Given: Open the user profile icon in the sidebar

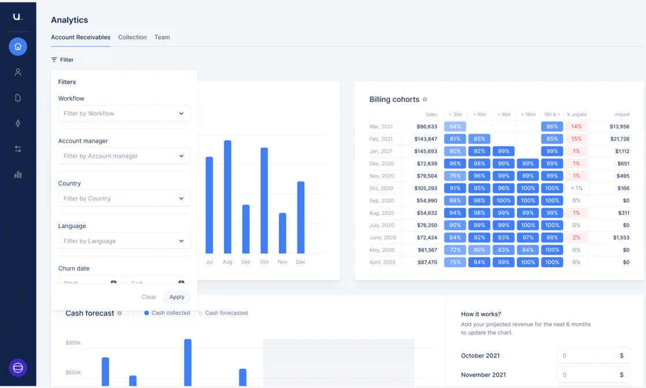Looking at the screenshot, I should pos(18,73).
